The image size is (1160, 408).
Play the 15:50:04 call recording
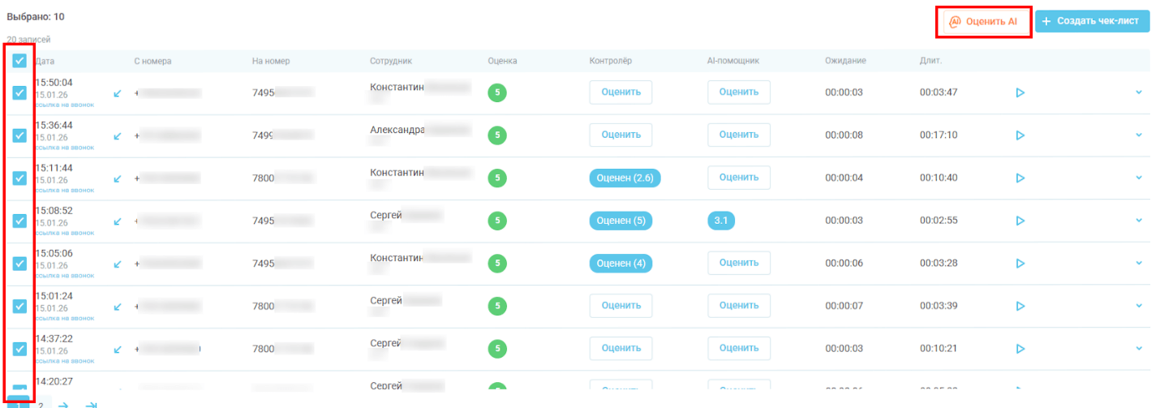click(x=1020, y=92)
